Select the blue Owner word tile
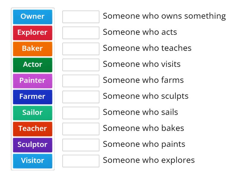238x178 pixels. [x=32, y=17]
